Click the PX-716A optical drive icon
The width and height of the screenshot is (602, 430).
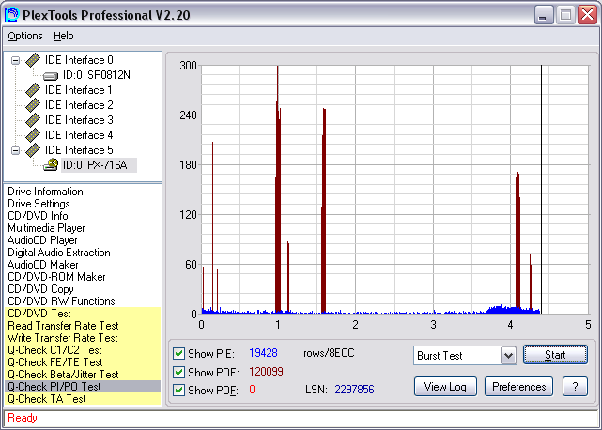tap(51, 165)
